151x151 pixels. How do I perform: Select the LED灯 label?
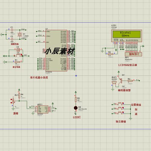(77, 117)
